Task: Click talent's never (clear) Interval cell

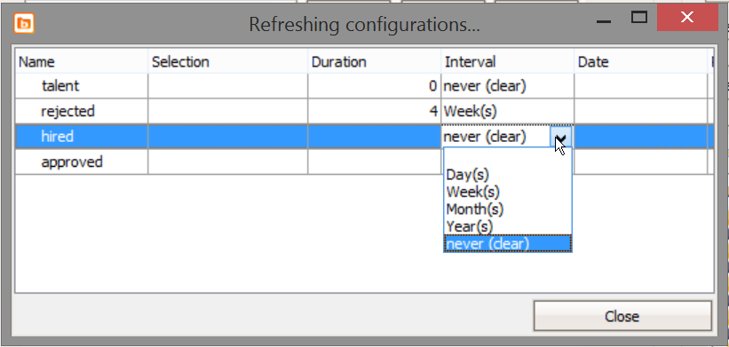Action: click(x=507, y=86)
